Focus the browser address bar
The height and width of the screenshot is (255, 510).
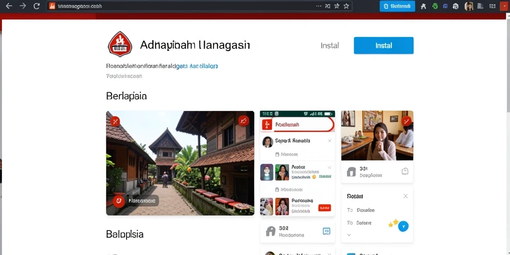click(199, 6)
